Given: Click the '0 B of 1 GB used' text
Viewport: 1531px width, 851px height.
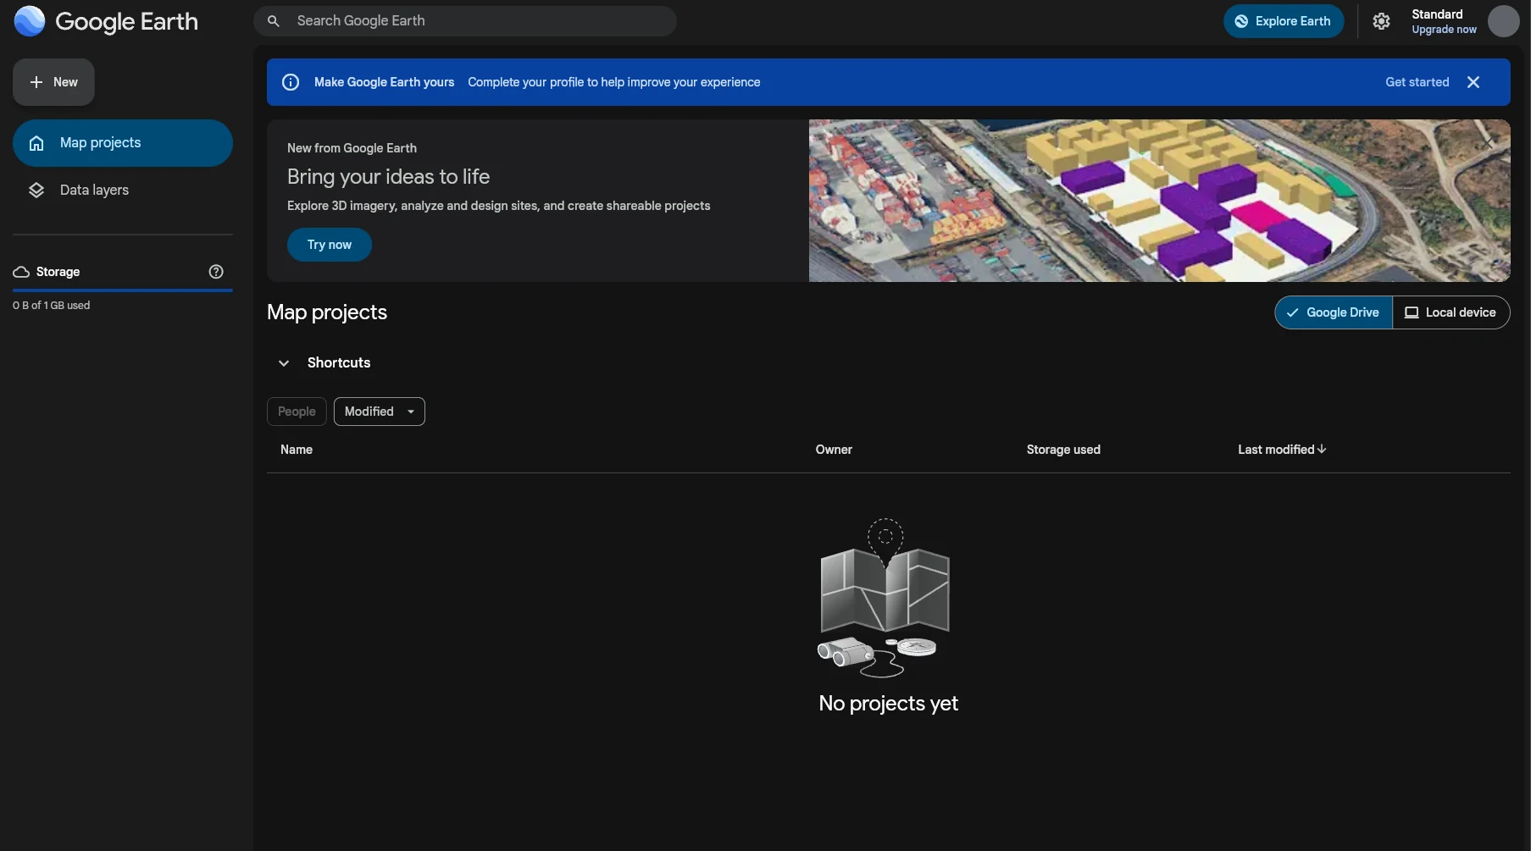Looking at the screenshot, I should [x=51, y=305].
